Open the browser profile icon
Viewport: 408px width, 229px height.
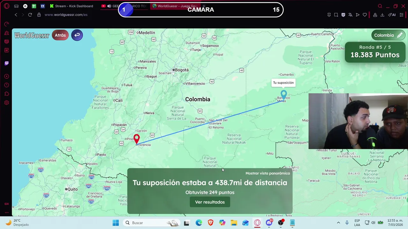click(375, 15)
